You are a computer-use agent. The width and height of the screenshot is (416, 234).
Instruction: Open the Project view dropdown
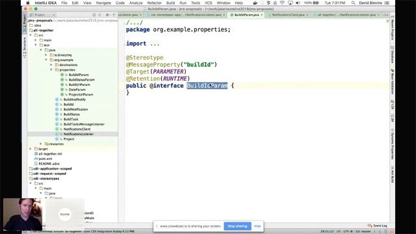click(x=42, y=15)
